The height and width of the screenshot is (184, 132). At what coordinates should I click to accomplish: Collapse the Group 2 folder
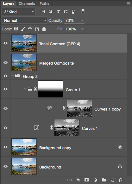tap(13, 76)
